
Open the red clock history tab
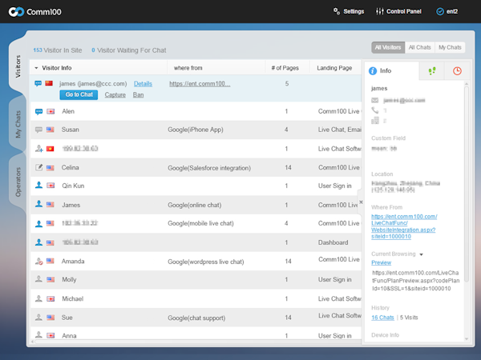(x=457, y=71)
